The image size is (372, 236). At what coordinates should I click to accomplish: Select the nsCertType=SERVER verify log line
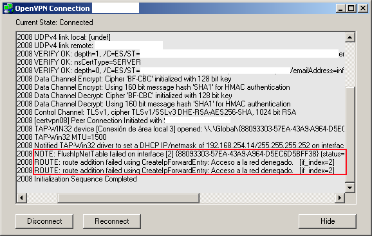tap(79, 62)
